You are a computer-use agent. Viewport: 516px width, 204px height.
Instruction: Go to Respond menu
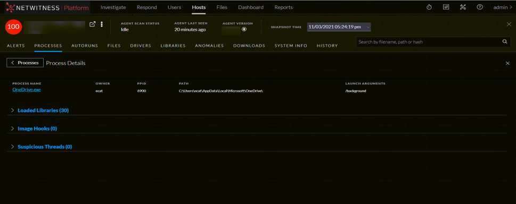pos(147,7)
